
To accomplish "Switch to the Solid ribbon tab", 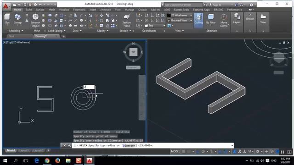I will click(x=28, y=10).
